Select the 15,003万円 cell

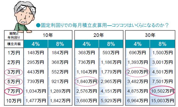162,101
